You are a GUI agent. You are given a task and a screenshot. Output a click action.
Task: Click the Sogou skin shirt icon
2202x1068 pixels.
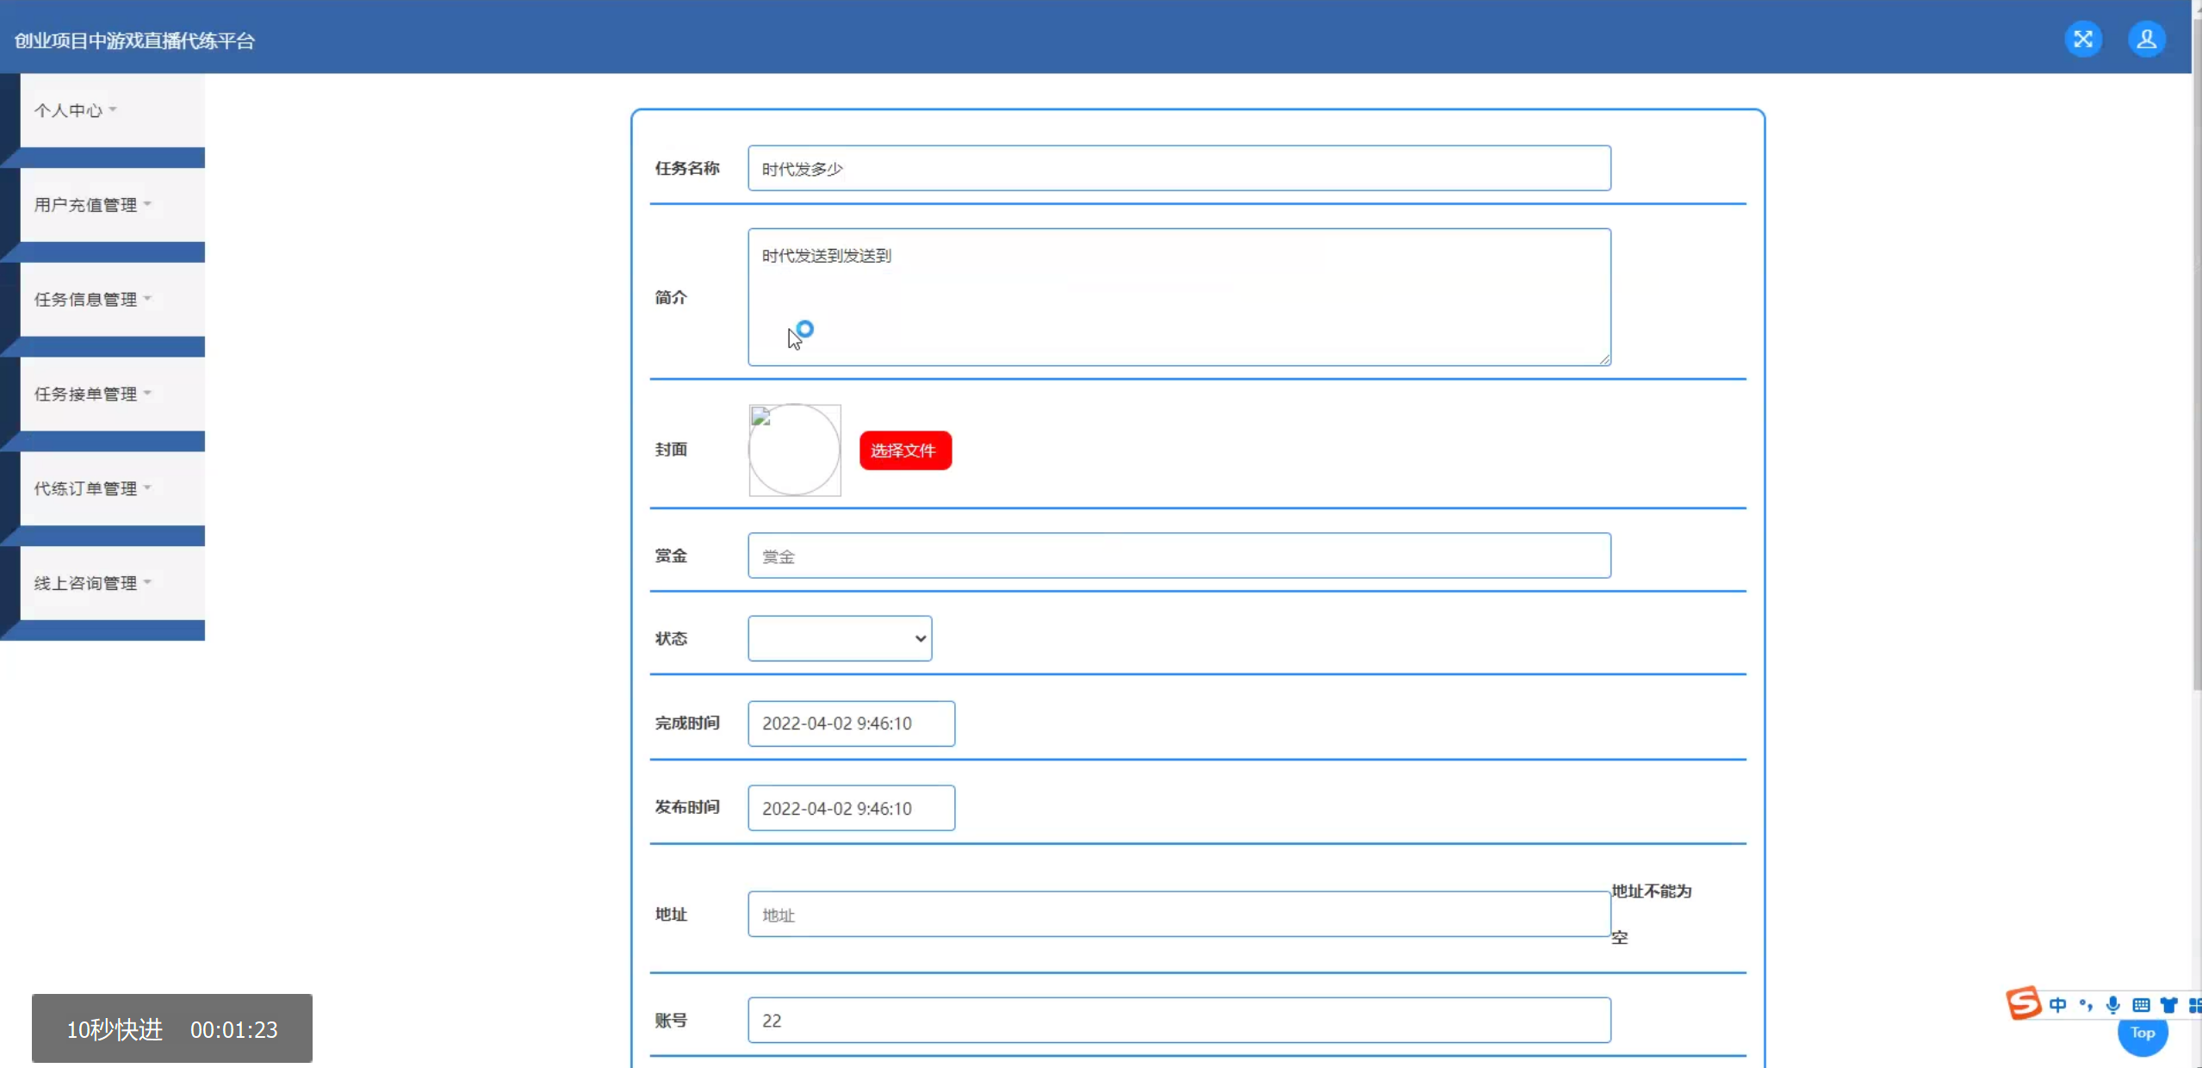[2168, 1005]
